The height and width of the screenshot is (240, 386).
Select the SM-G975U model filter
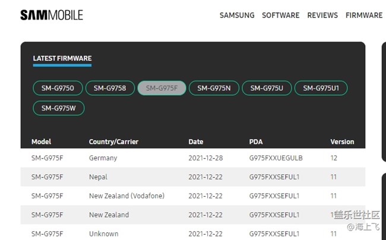[267, 88]
